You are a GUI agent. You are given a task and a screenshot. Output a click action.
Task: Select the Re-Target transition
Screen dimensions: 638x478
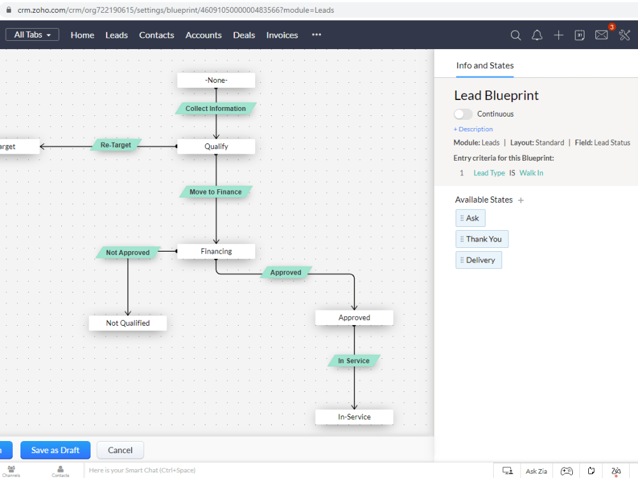tap(116, 145)
